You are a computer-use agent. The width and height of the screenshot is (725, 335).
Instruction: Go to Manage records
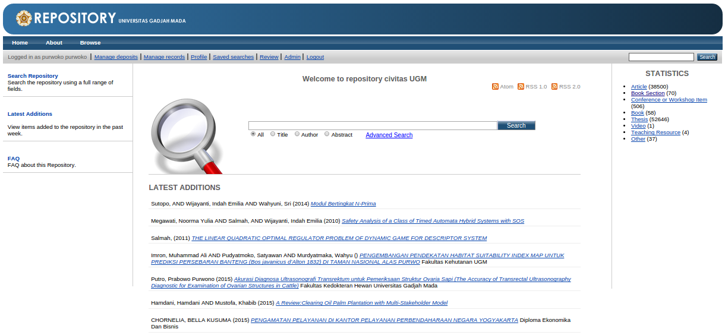[164, 57]
